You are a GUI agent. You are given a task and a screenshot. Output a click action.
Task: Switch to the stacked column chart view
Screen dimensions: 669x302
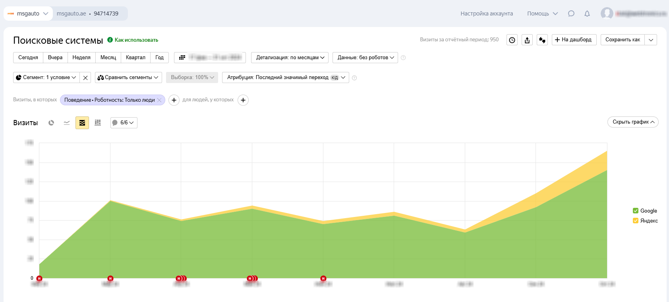coord(98,123)
